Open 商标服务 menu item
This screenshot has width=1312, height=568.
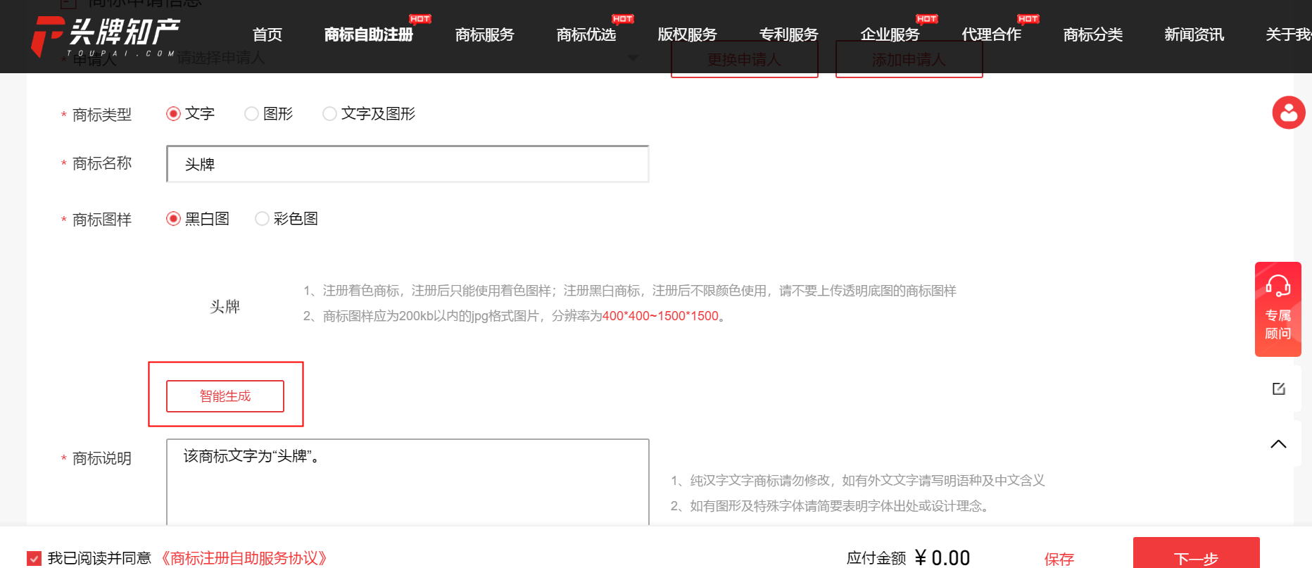click(x=484, y=34)
